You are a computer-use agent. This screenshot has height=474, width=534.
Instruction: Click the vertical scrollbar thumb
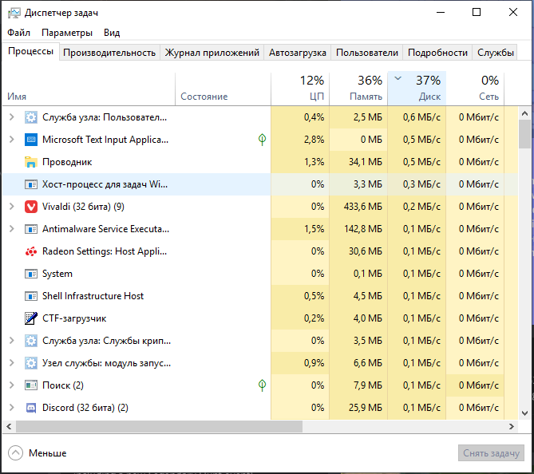[x=524, y=134]
